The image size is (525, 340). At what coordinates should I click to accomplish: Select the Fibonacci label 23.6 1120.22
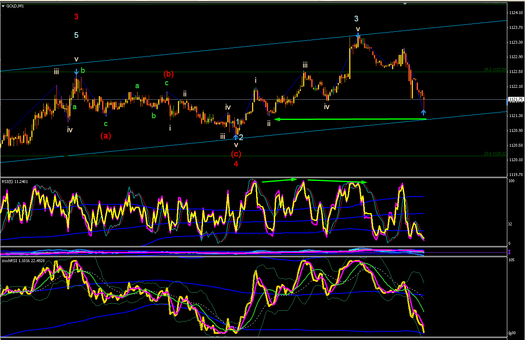pyautogui.click(x=495, y=154)
